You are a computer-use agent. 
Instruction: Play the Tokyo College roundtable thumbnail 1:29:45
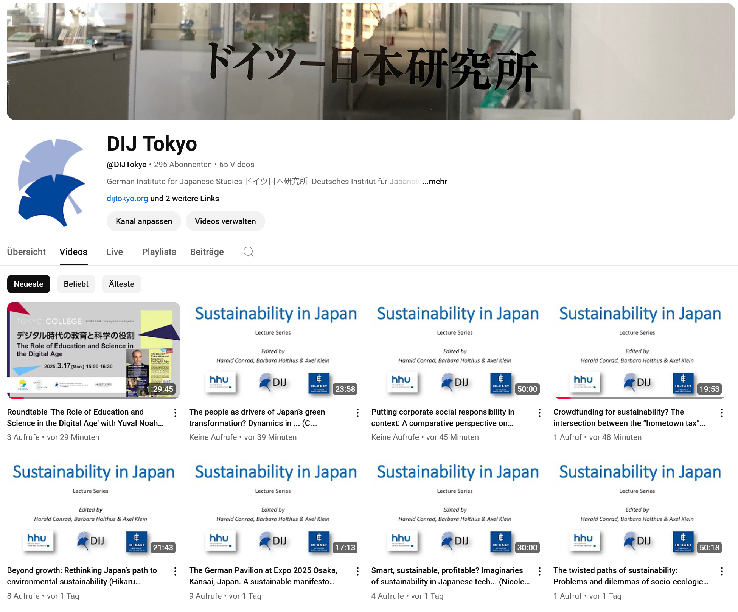pos(93,350)
